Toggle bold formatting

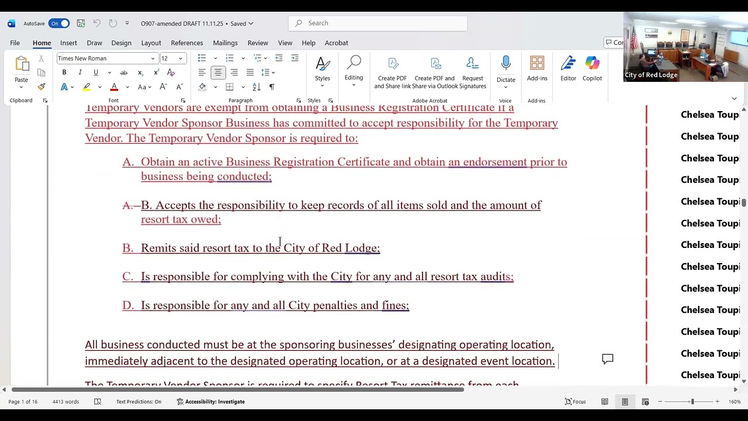tap(64, 73)
